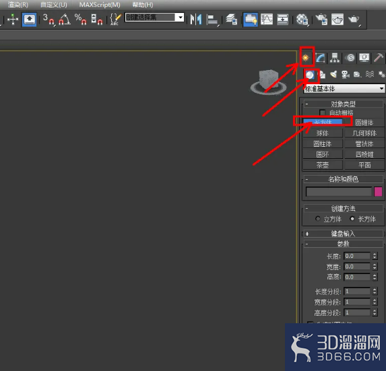The width and height of the screenshot is (386, 371).
Task: Click the 四棱锥 pyramid button
Action: point(364,154)
